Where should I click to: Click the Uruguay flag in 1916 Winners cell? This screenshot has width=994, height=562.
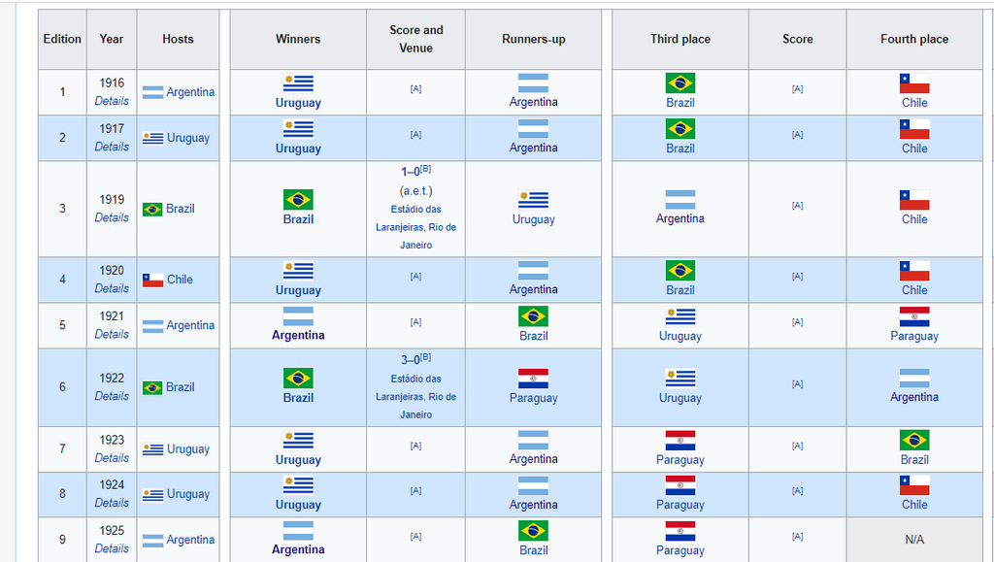(x=298, y=83)
